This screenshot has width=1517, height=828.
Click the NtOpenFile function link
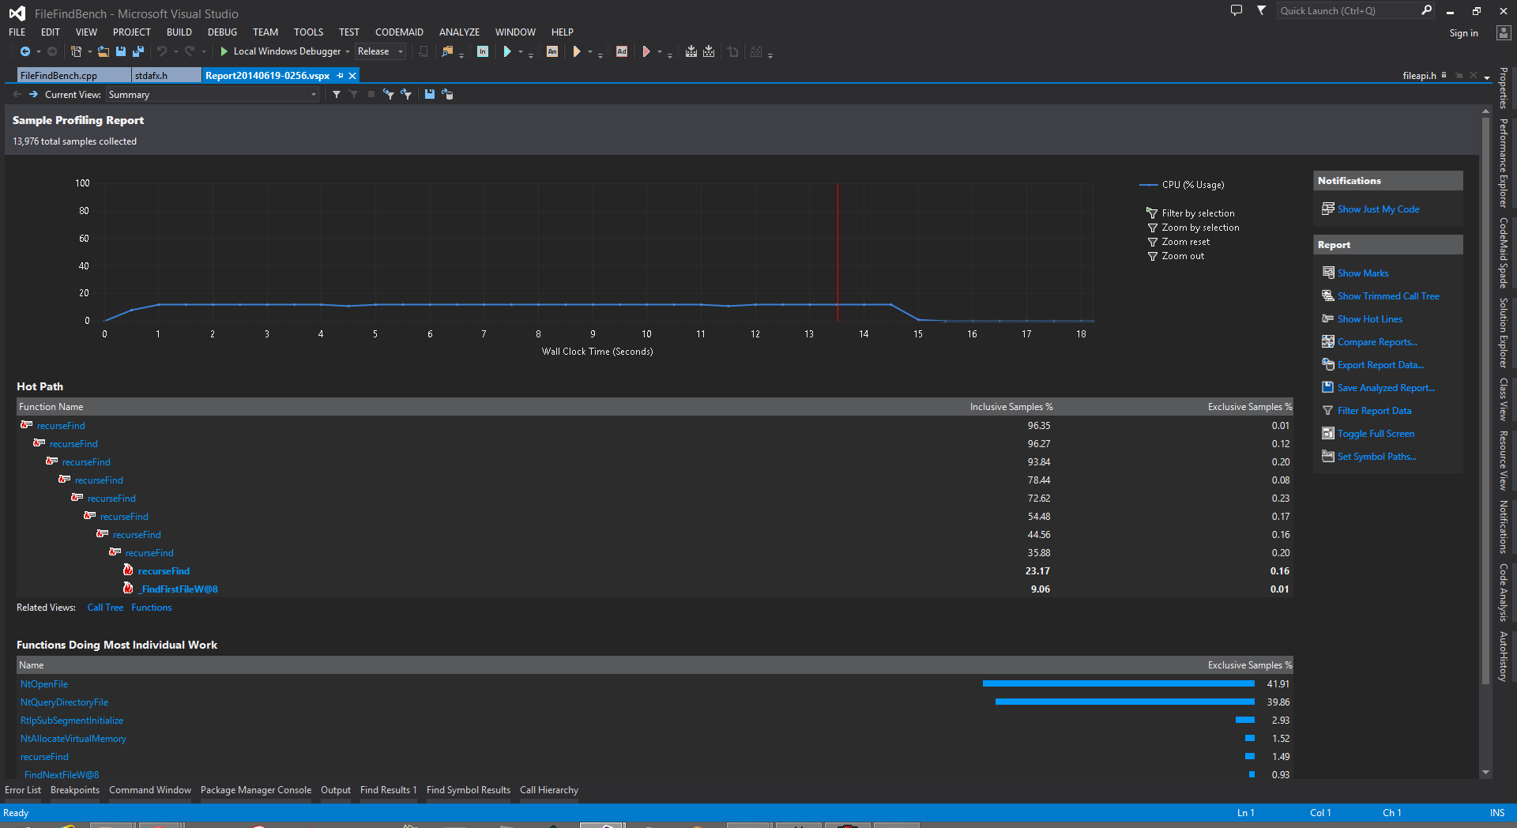(44, 684)
